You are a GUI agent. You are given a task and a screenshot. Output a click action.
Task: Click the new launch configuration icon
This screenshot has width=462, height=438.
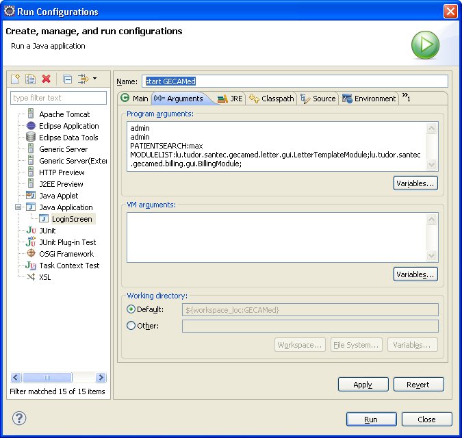point(16,79)
